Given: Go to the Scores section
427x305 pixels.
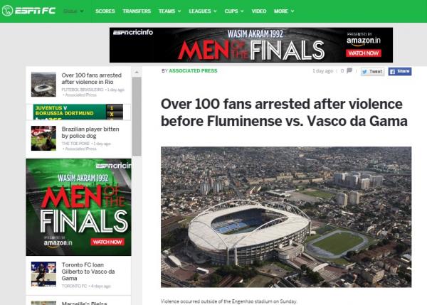Looking at the screenshot, I should click(105, 11).
